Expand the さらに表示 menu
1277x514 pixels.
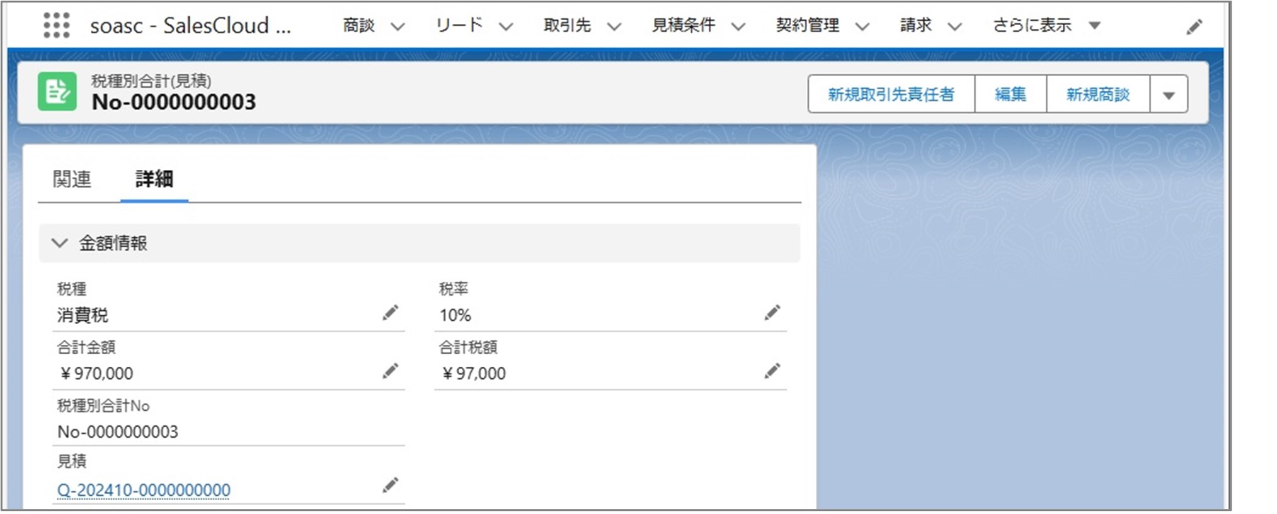[1094, 26]
